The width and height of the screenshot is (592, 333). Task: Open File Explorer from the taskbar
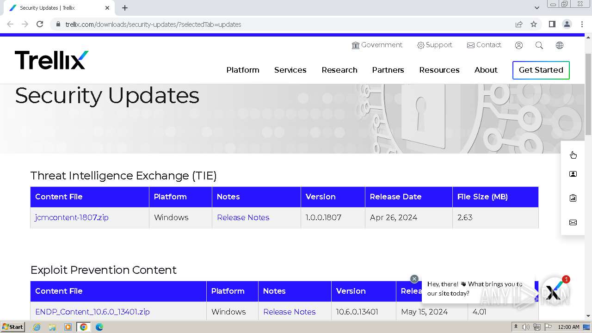[52, 327]
